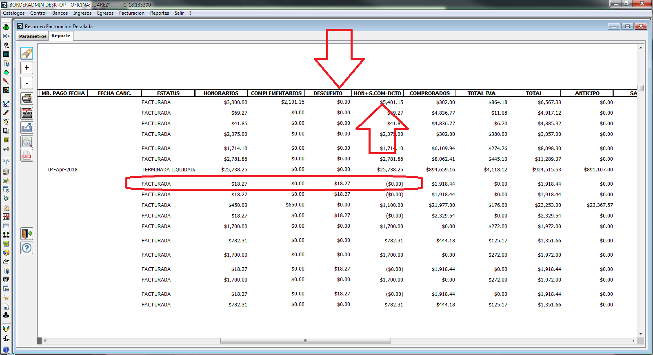Click the binary 010 document sidebar icon

coord(6,306)
